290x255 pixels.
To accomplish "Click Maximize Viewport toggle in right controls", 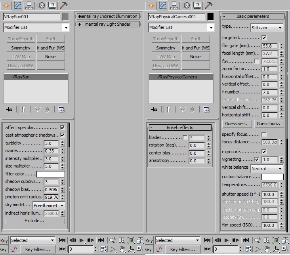I will 285,249.
